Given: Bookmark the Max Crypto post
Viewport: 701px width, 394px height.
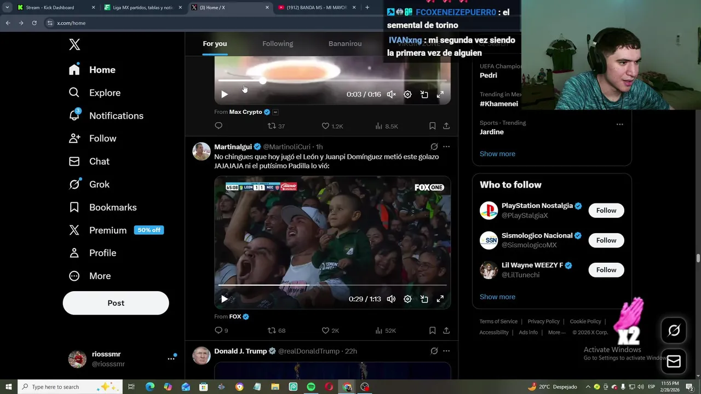Looking at the screenshot, I should [432, 126].
